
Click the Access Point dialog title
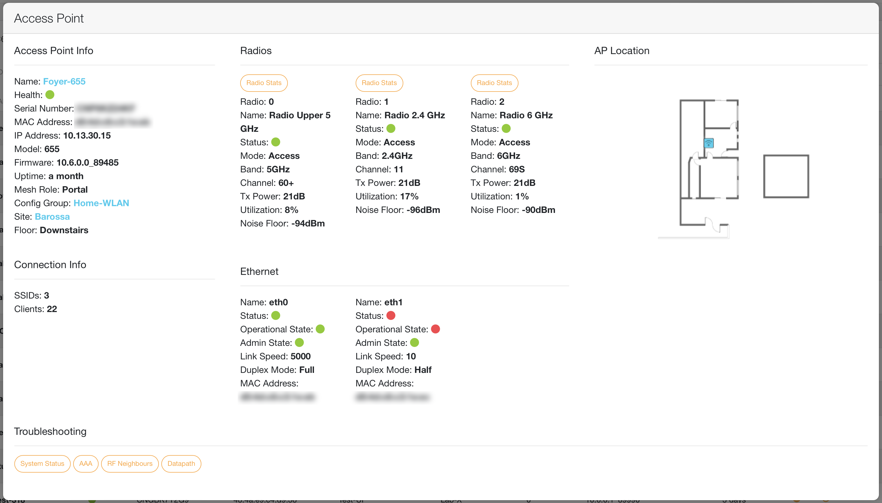(49, 18)
